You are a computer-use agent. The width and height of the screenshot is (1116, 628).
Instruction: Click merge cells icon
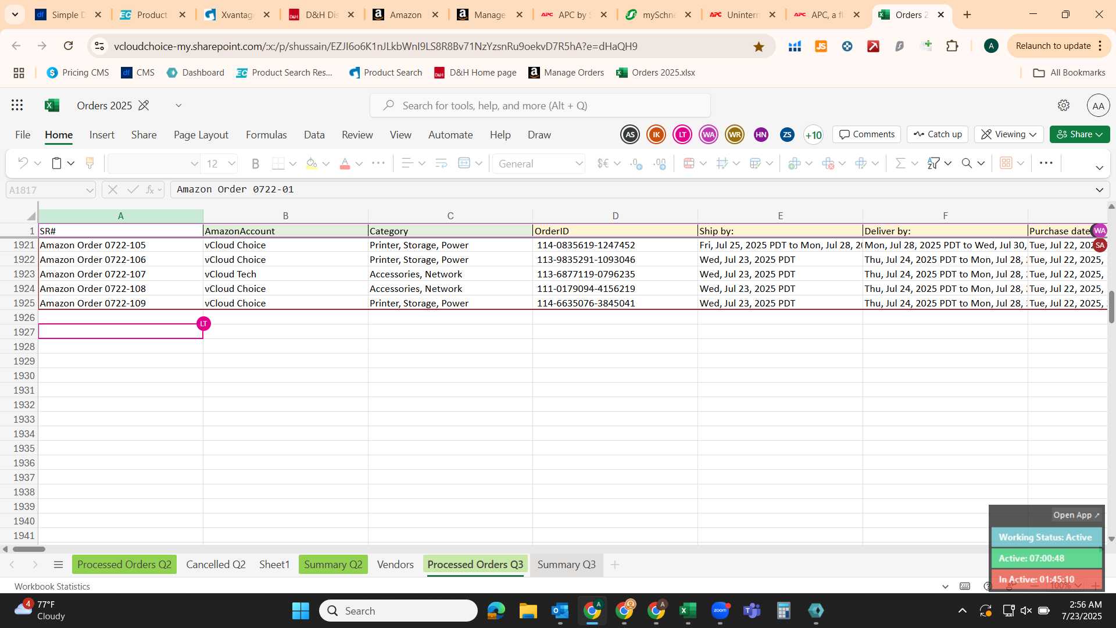[464, 163]
